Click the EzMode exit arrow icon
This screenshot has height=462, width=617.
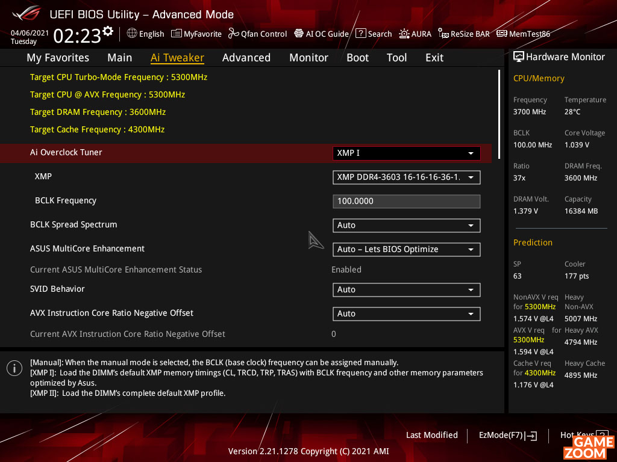[531, 436]
